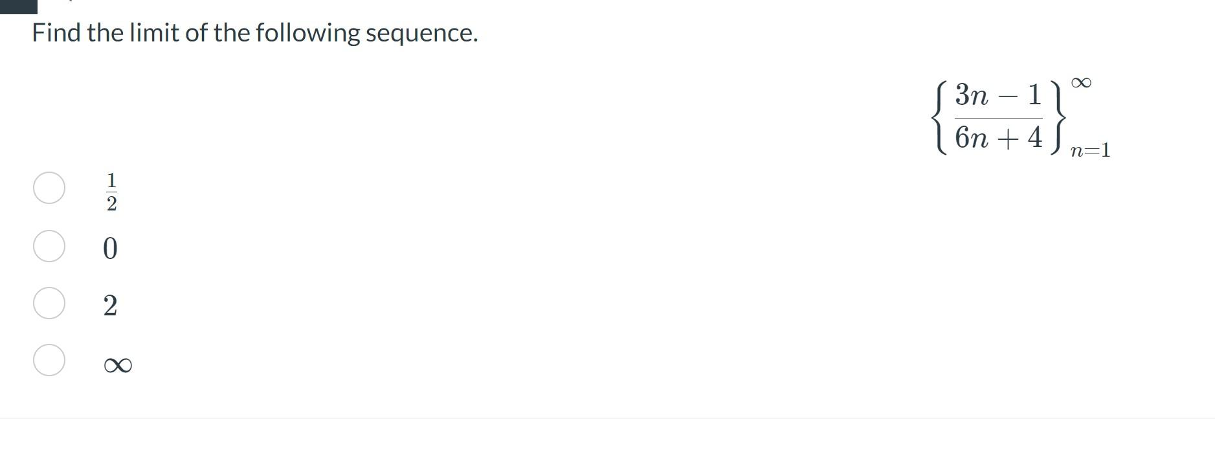Viewport: 1215px width, 474px height.
Task: Click the n=1 subscript of the sequence
Action: [1091, 151]
